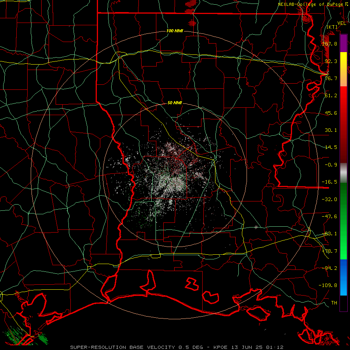This screenshot has width=350, height=350.
Task: Click the gray near-zero segment of the color bar
Action: (343, 173)
